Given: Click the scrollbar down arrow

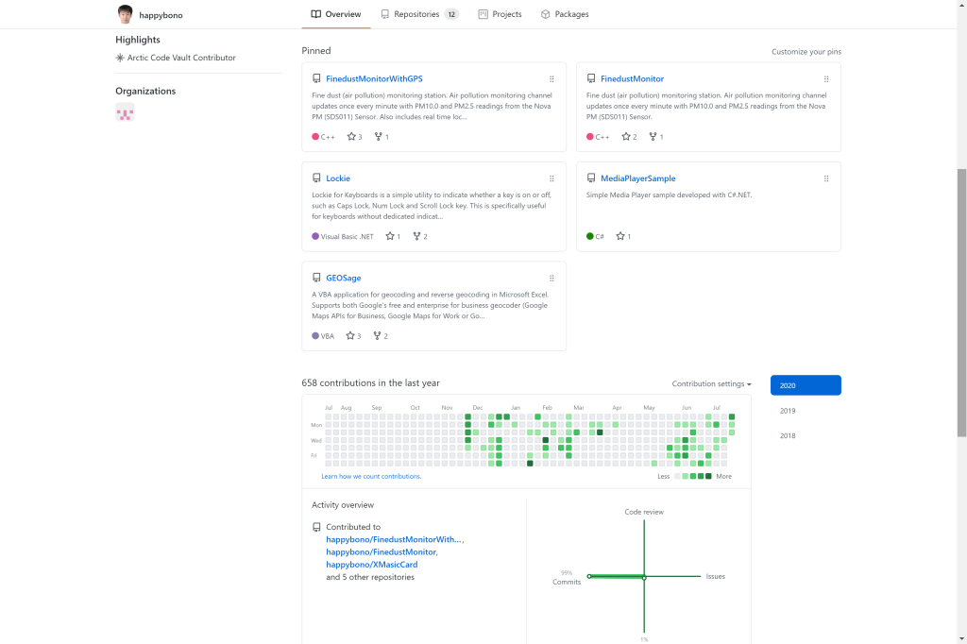Looking at the screenshot, I should (961, 638).
